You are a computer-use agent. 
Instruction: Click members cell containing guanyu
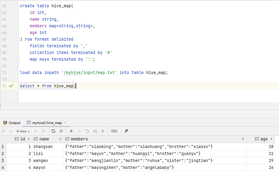pyautogui.click(x=155, y=153)
